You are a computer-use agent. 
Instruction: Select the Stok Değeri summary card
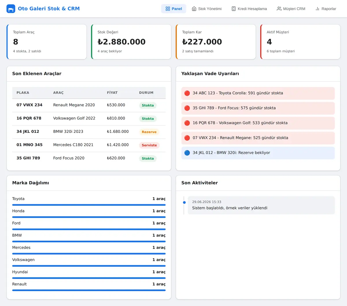pos(131,42)
